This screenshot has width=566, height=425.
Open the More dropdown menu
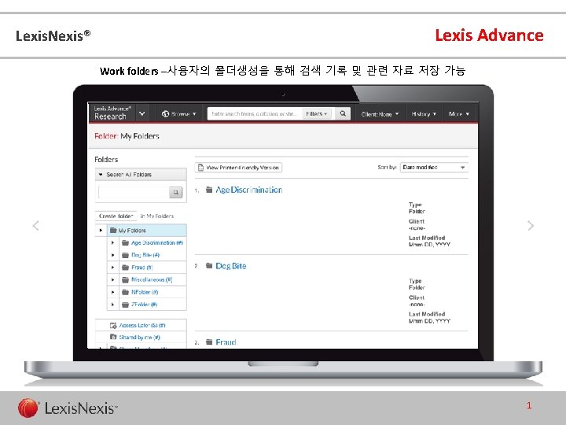pos(459,114)
